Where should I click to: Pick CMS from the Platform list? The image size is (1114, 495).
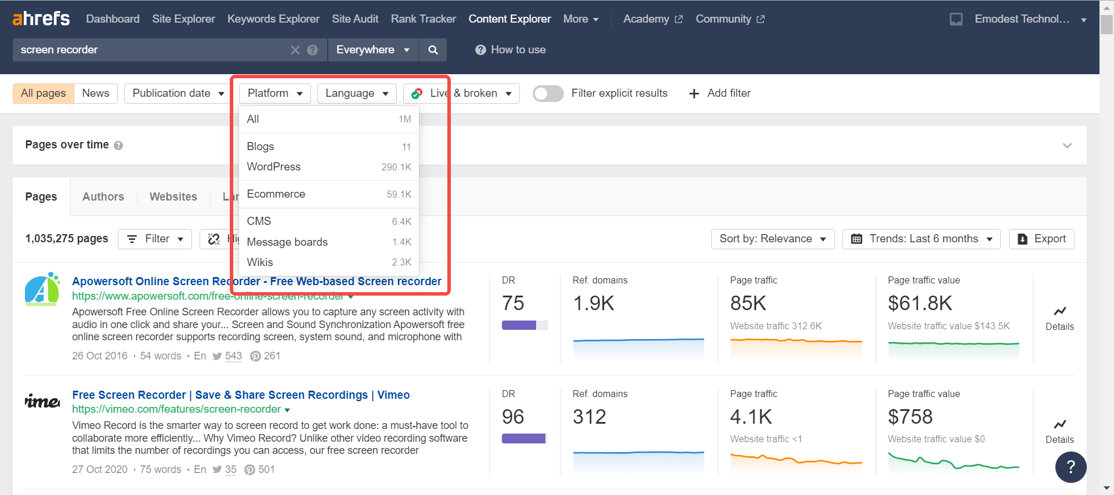(329, 221)
